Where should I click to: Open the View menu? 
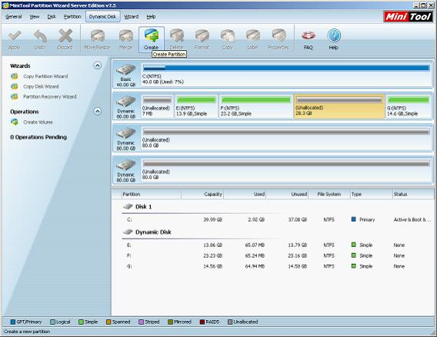(x=35, y=17)
